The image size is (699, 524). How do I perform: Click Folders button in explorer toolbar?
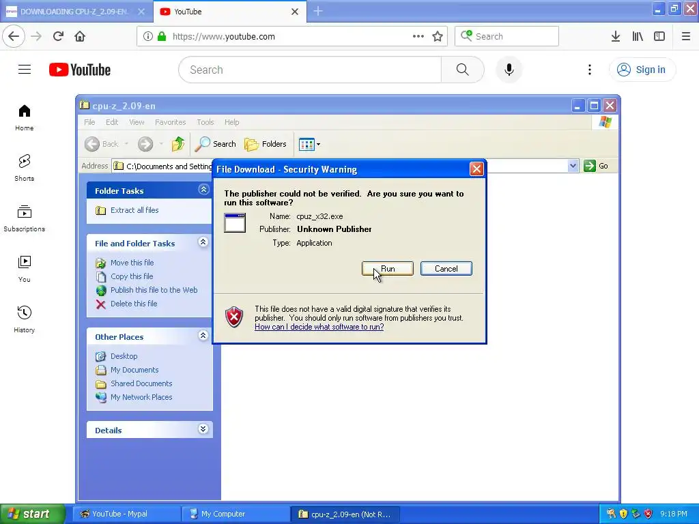(x=266, y=144)
